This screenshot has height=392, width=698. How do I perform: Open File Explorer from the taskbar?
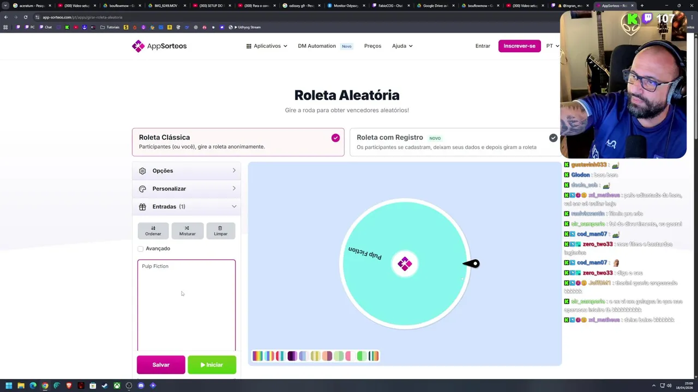[21, 385]
